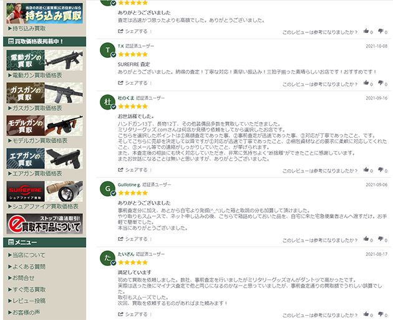The width and height of the screenshot is (393, 320).
Task: Click thumbs-down on 杜のくま's review
Action: tap(381, 170)
